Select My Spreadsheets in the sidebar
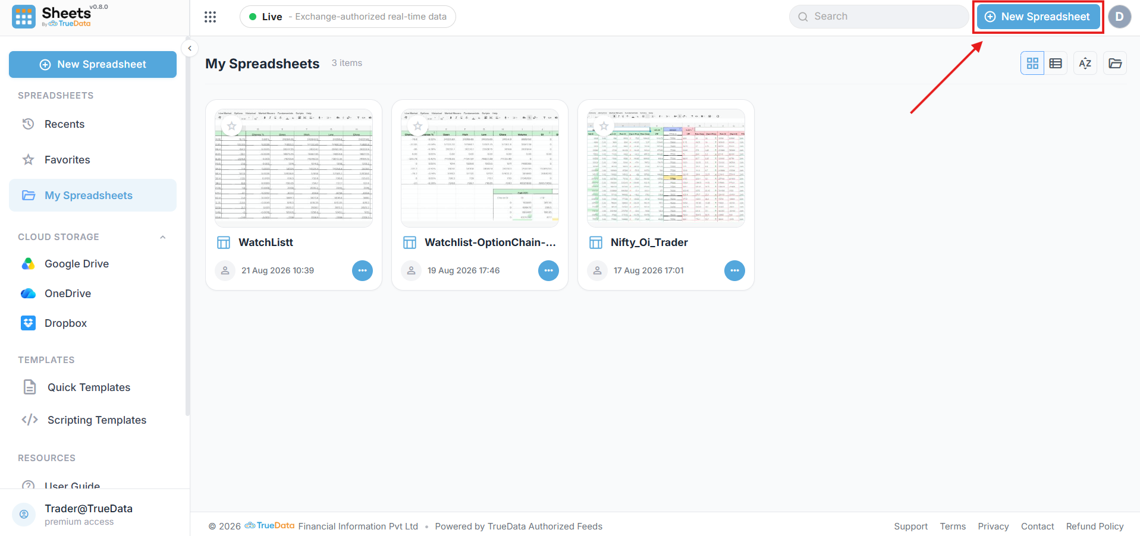Screen dimensions: 1140x536 [x=93, y=196]
